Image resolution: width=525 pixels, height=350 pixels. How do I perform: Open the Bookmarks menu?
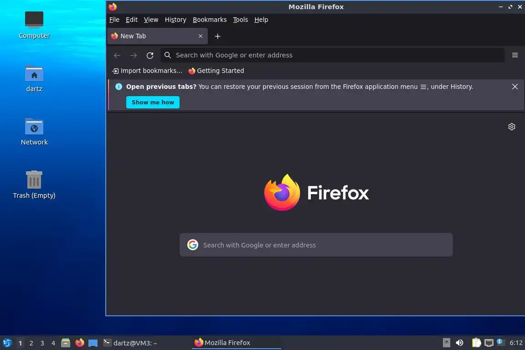pos(210,20)
